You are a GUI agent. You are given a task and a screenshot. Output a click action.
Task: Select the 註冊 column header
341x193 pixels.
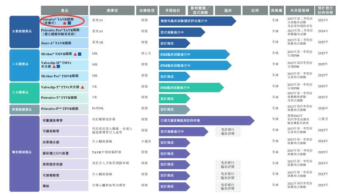[x=255, y=10]
